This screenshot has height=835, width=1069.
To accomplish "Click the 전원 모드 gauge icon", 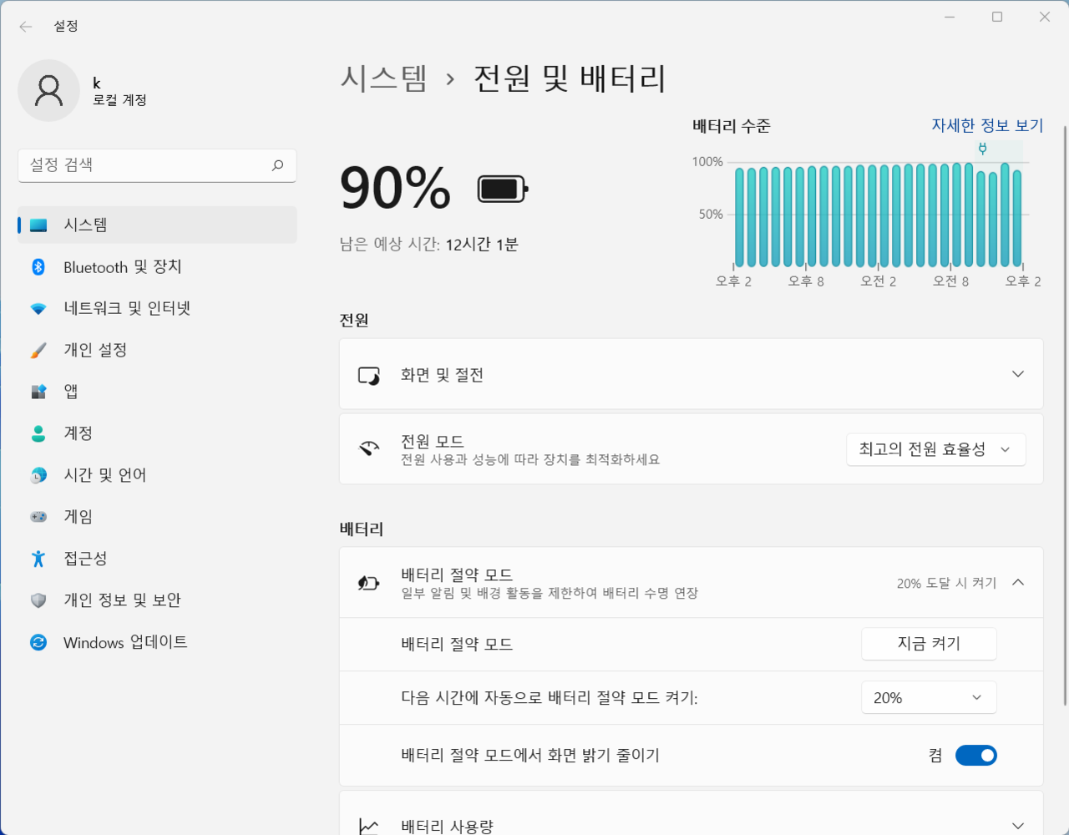I will click(368, 448).
